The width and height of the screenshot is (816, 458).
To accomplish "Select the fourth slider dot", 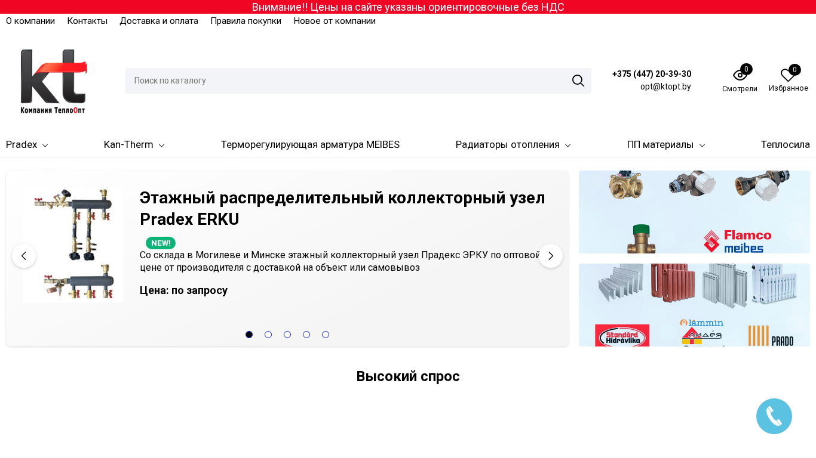I will (306, 335).
